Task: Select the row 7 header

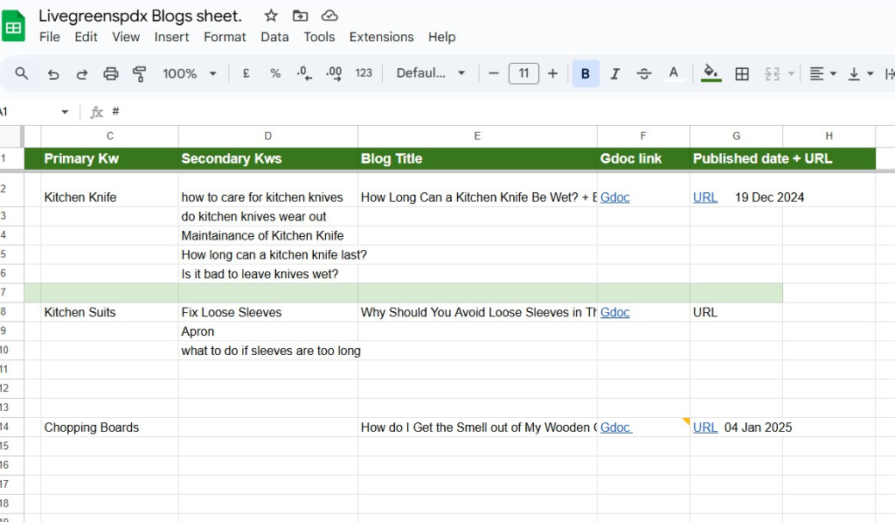Action: click(x=11, y=293)
